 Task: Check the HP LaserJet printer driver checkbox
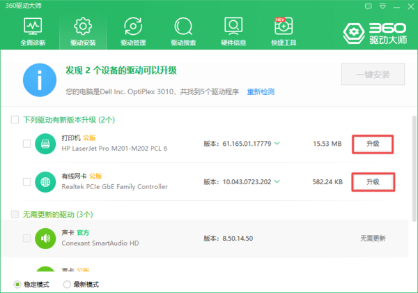26,144
